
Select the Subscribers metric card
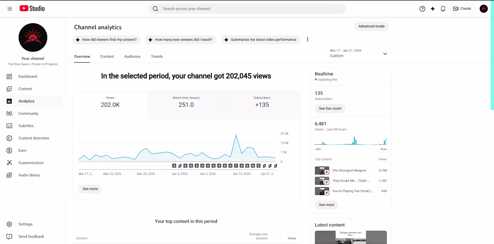pyautogui.click(x=262, y=105)
